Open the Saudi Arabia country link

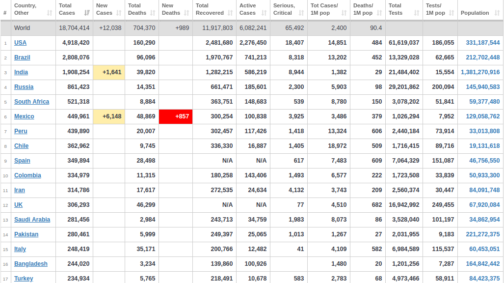(32, 220)
